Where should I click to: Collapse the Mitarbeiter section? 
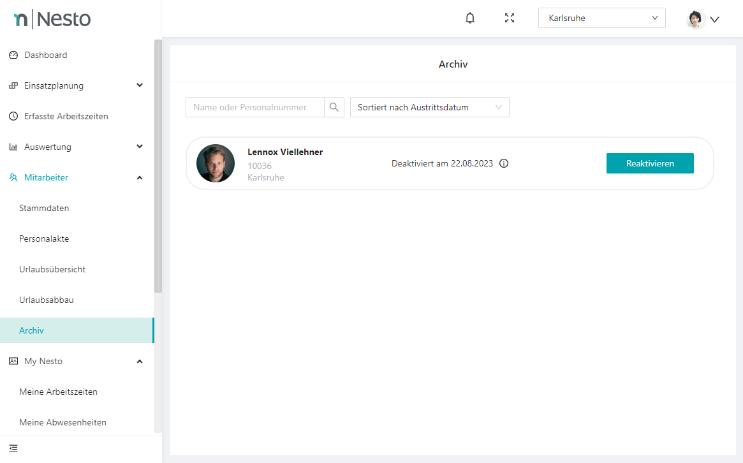pyautogui.click(x=140, y=177)
